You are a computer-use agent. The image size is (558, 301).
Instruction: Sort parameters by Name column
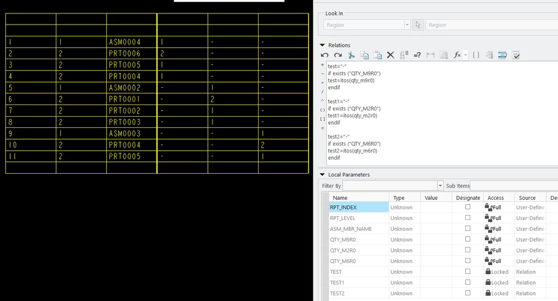pyautogui.click(x=359, y=198)
